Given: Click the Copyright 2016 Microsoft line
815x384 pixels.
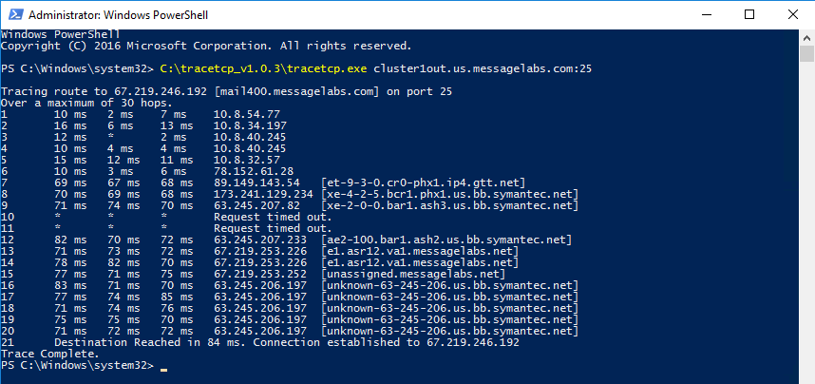Looking at the screenshot, I should point(206,46).
